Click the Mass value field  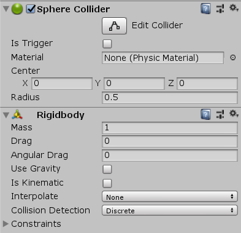[170, 128]
